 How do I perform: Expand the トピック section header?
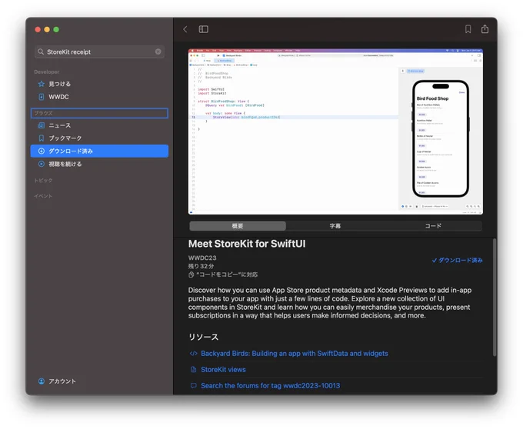tap(43, 181)
